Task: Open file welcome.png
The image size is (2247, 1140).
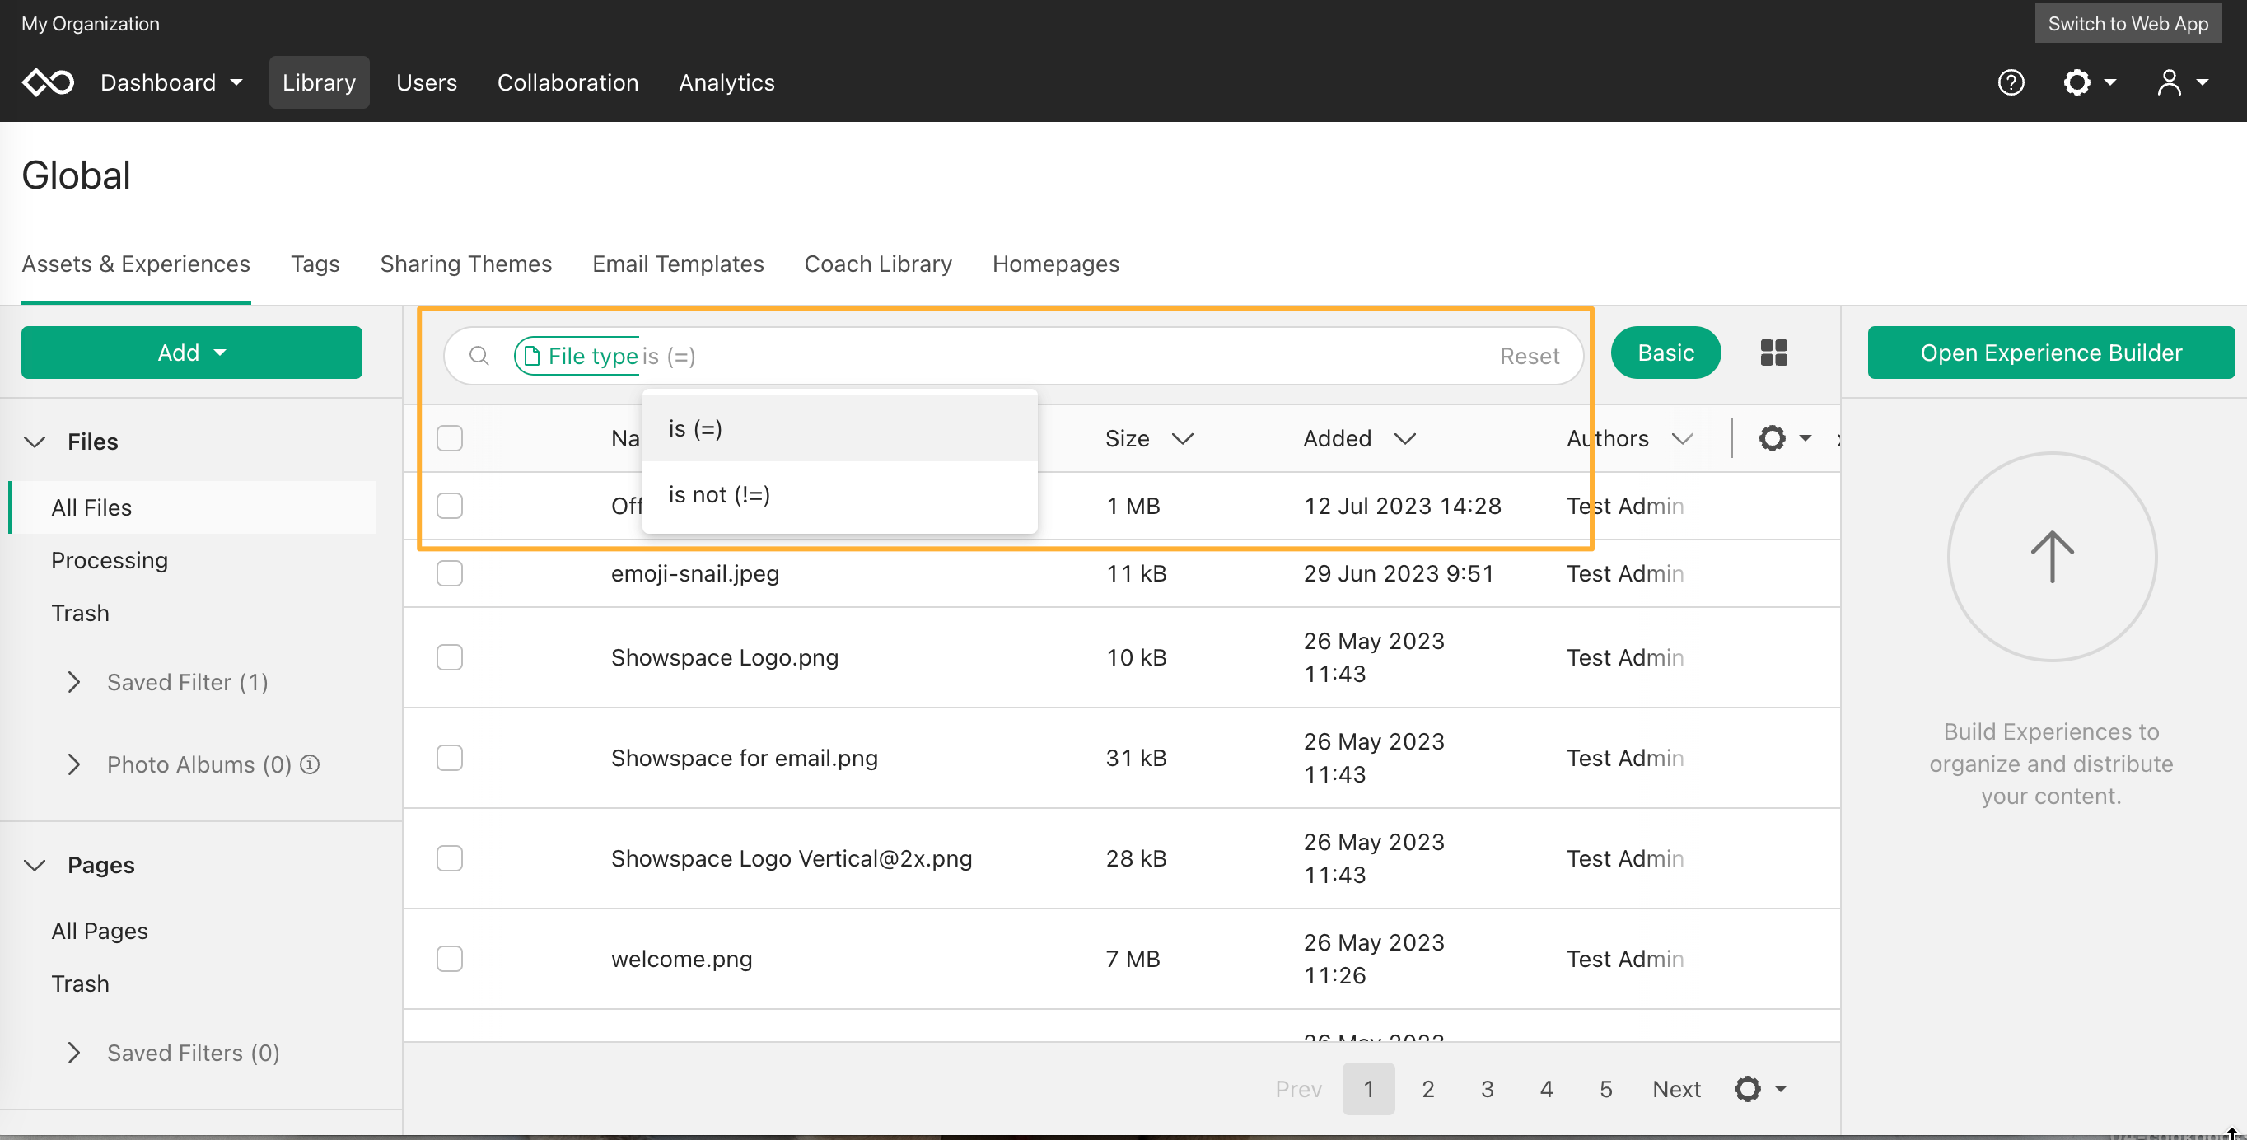Action: click(681, 959)
